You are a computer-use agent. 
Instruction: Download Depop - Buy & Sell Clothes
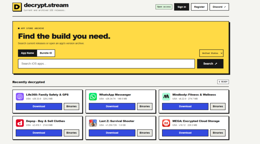tap(39, 133)
